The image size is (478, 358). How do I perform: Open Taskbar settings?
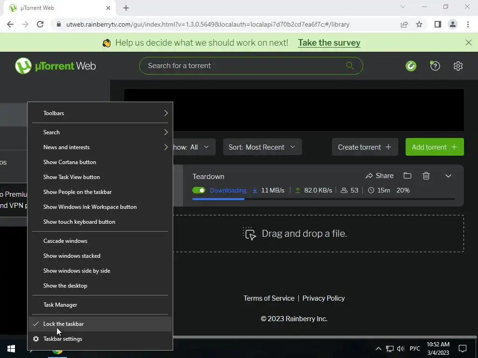(x=100, y=339)
